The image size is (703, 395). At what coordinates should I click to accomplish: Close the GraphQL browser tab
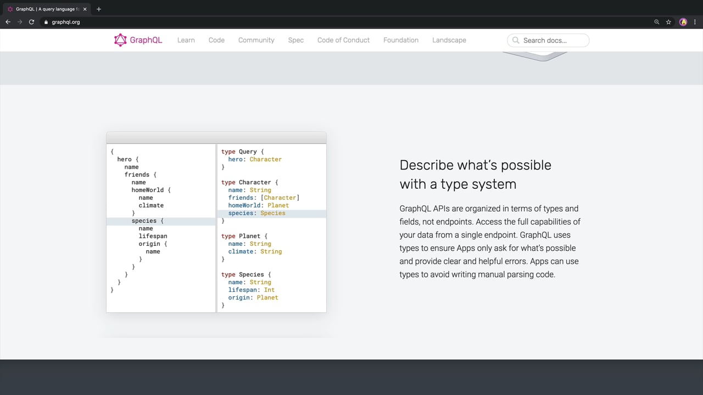pyautogui.click(x=85, y=9)
